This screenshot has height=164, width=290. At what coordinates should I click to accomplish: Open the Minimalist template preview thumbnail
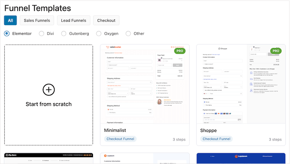click(x=145, y=84)
